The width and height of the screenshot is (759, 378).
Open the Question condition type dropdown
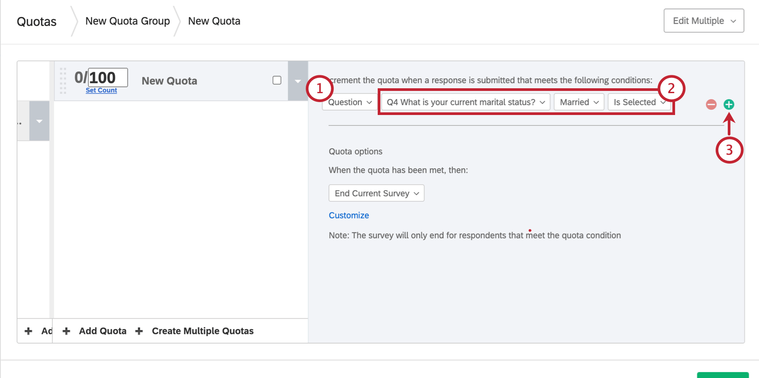point(350,102)
